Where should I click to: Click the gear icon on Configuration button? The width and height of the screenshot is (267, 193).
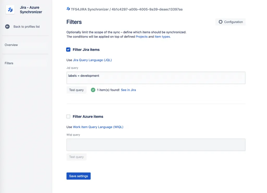[x=221, y=22]
